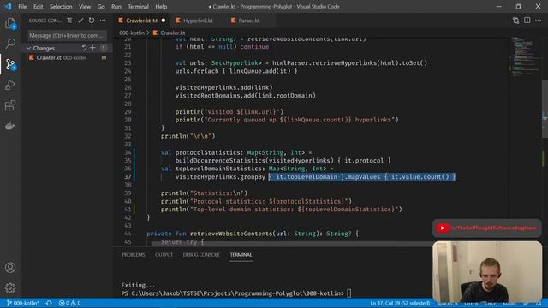Screen dimensions: 548x308
Task: Stage all changes with the plus icon
Action: point(92,48)
